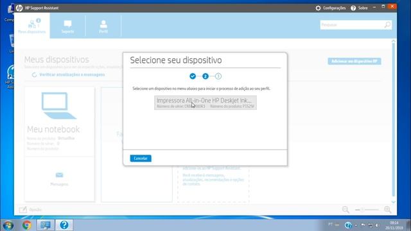Image resolution: width=411 pixels, height=231 pixels.
Task: Select the Meu notebook laptop image
Action: click(58, 105)
